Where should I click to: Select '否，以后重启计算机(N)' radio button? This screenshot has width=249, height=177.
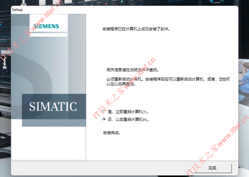pyautogui.click(x=104, y=119)
